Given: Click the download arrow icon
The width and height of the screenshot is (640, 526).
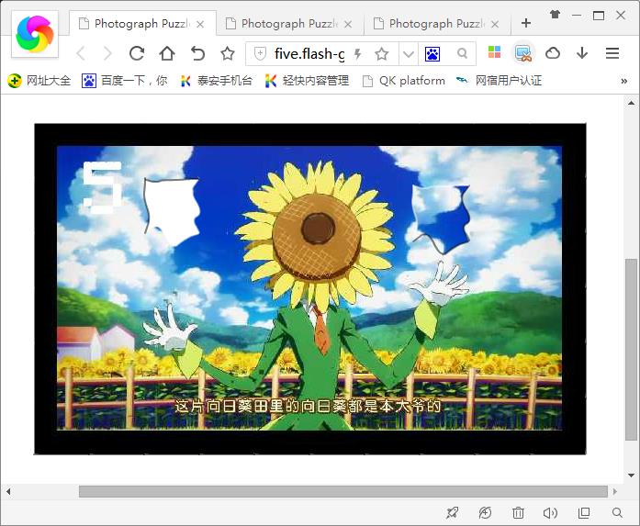Looking at the screenshot, I should pos(582,53).
